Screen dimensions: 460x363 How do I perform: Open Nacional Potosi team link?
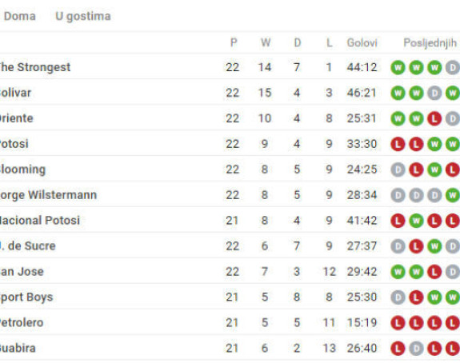coord(40,221)
